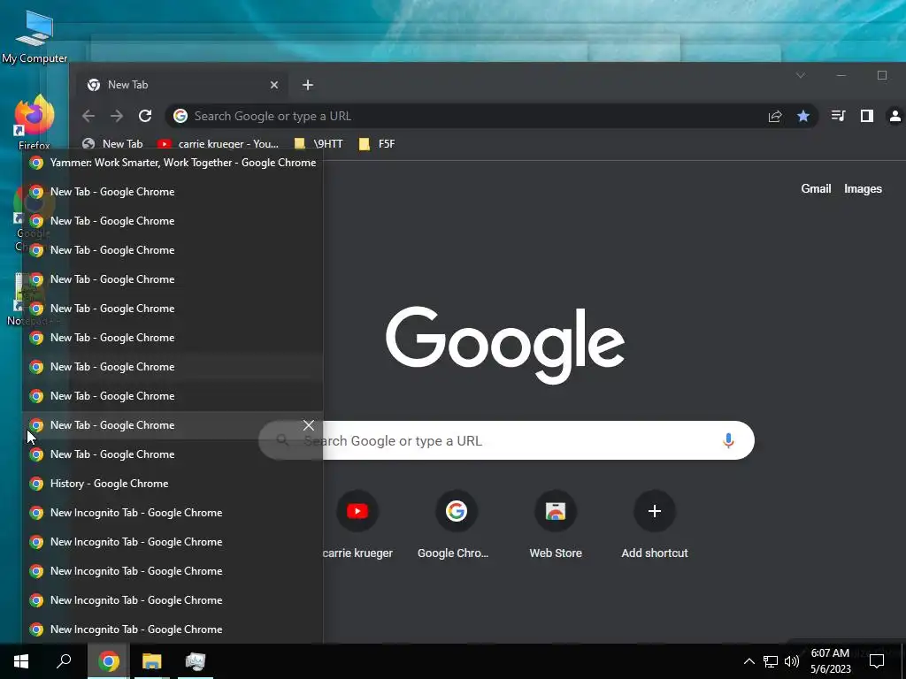
Task: Open the carrie krueger YouTube shortcut
Action: [357, 525]
